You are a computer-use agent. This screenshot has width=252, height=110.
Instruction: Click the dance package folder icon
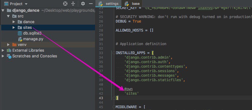(20, 22)
